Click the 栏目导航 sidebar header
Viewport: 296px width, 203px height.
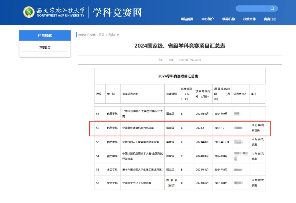[45, 36]
